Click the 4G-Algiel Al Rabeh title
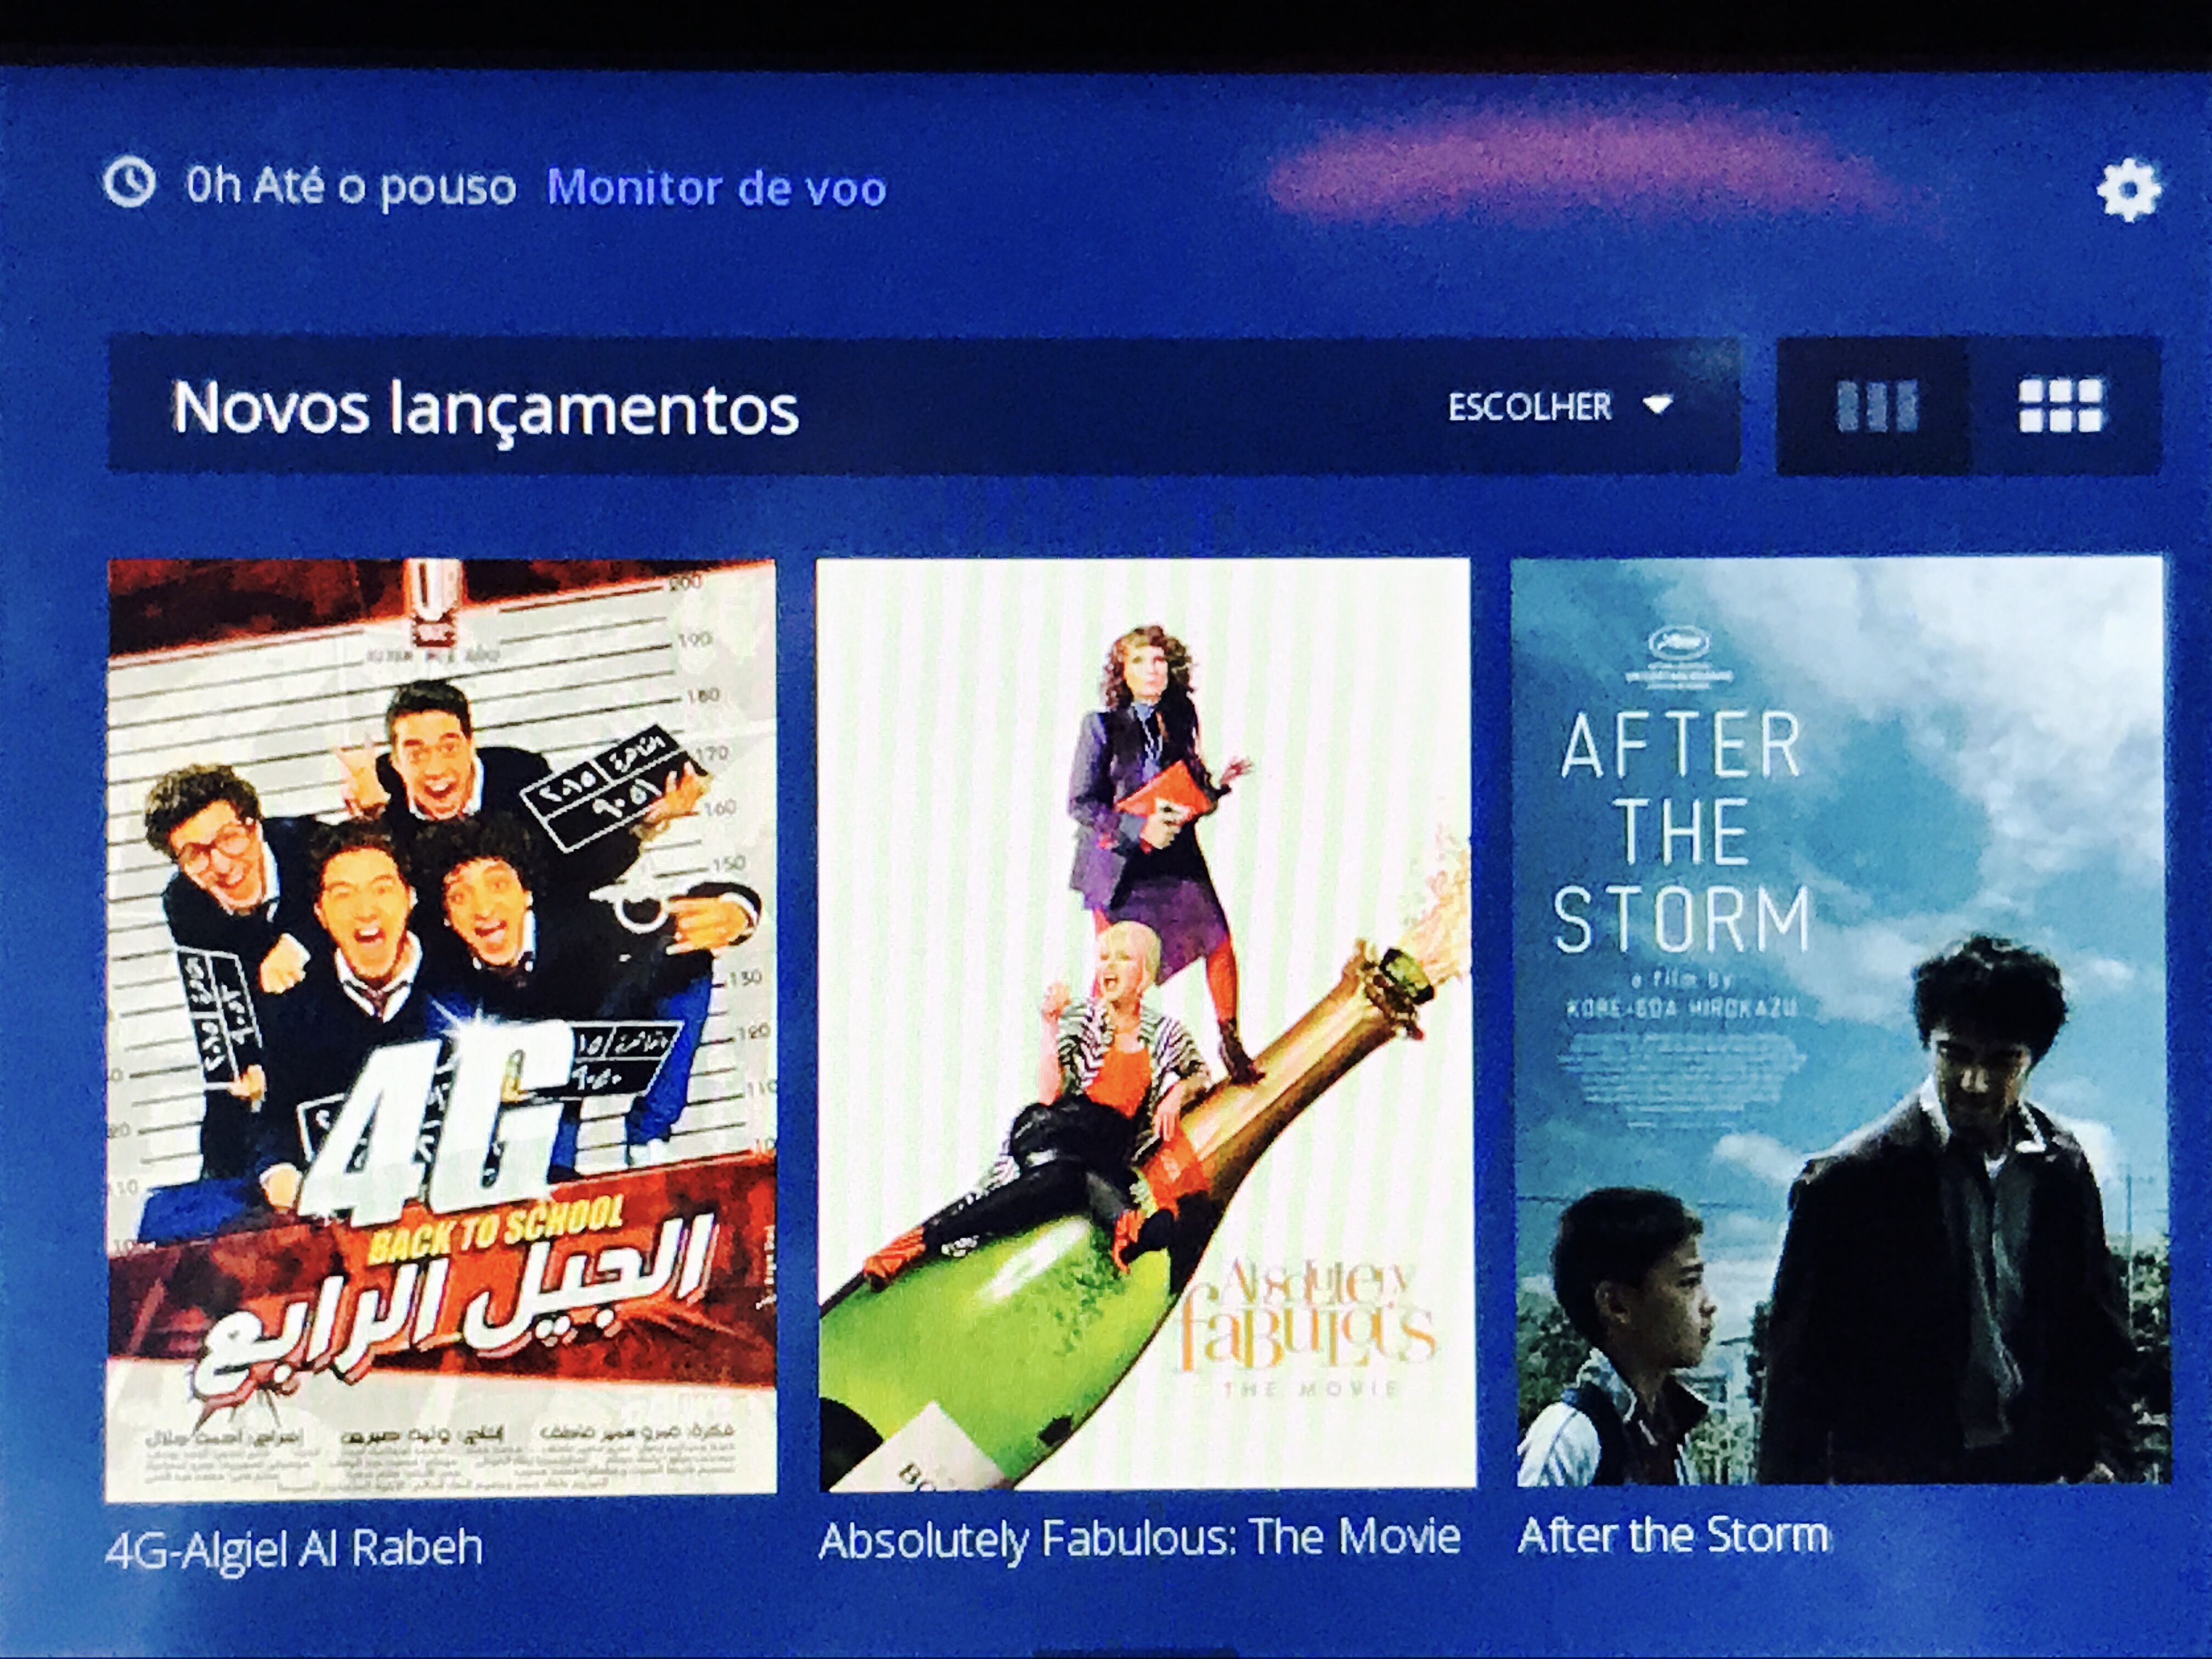This screenshot has width=2212, height=1659. tap(294, 1548)
